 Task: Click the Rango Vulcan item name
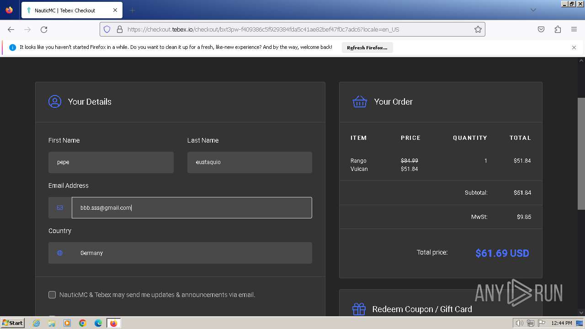tap(359, 164)
